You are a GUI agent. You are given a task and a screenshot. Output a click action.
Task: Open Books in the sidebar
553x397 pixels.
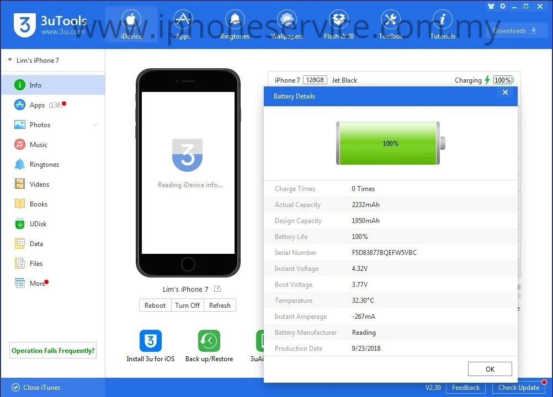click(53, 204)
